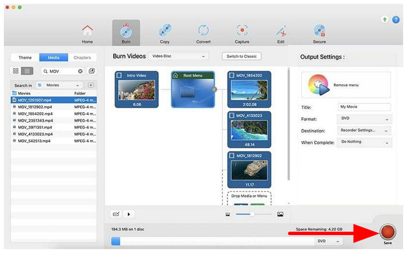The width and height of the screenshot is (407, 253).
Task: Open the Home section in the toolbar
Action: click(87, 34)
